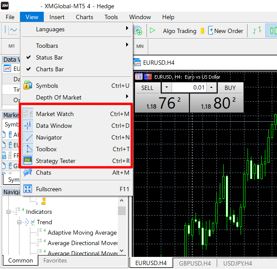
Task: Click the Navigator scrollbar thumb
Action: pyautogui.click(x=122, y=211)
